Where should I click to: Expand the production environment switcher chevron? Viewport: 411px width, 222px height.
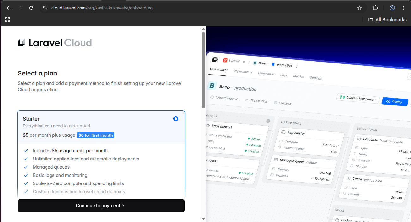[x=296, y=66]
